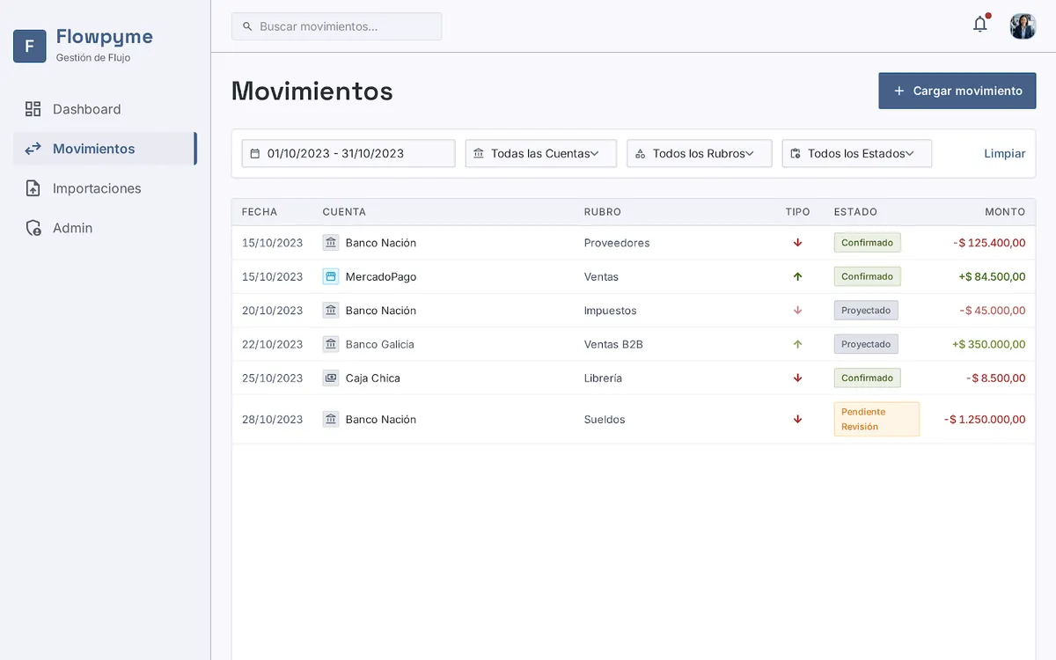This screenshot has width=1056, height=660.
Task: Click amount -$ 125.400,00
Action: pos(989,243)
